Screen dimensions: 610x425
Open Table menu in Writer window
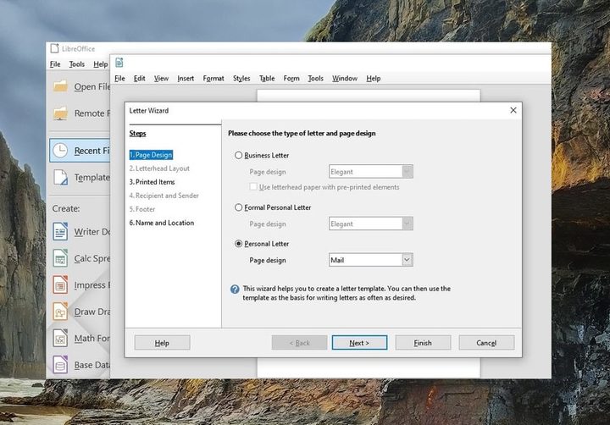pos(267,78)
